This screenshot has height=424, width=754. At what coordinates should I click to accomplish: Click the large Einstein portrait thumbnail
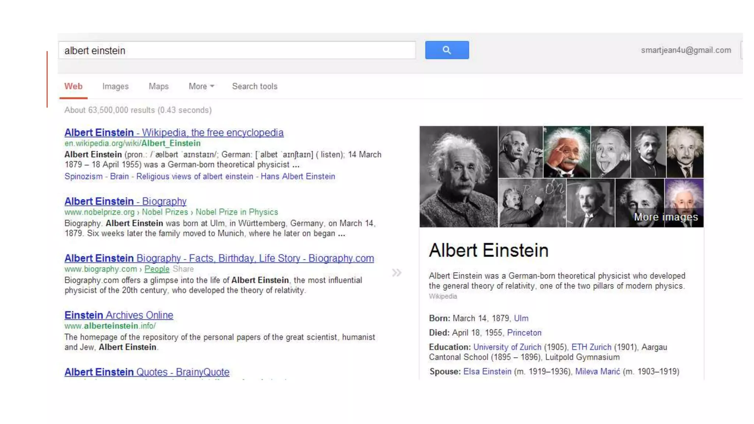[x=458, y=177]
